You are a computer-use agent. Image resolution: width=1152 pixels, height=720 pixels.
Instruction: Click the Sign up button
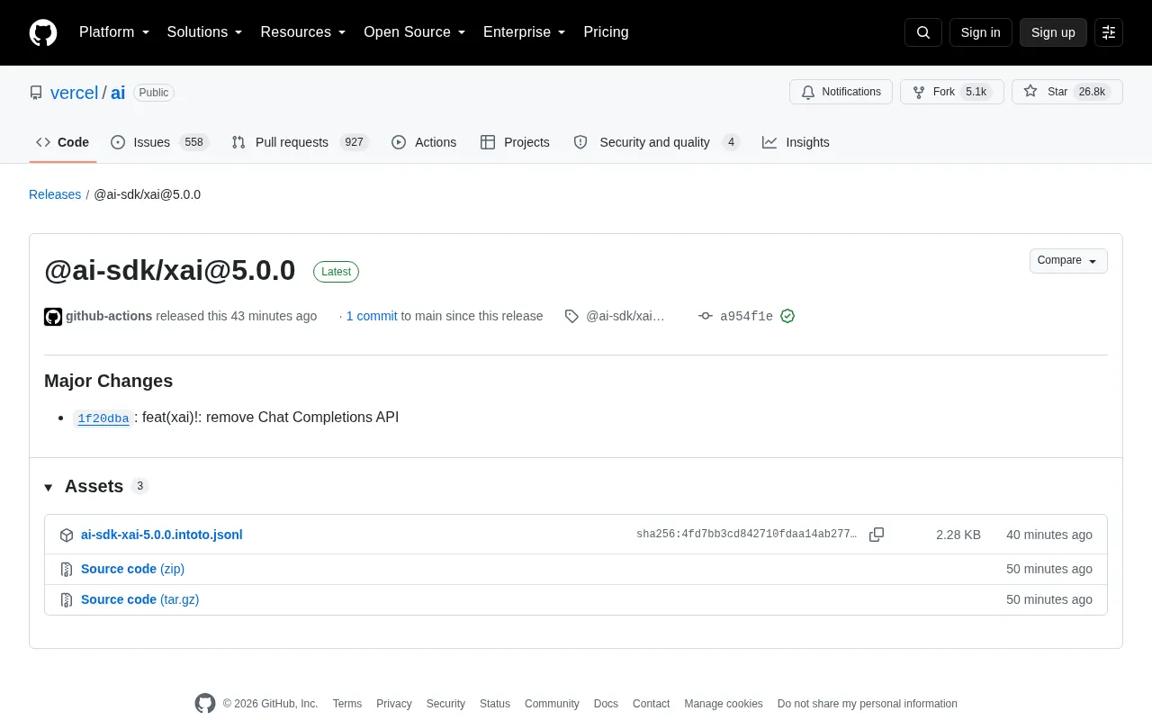pos(1053,32)
